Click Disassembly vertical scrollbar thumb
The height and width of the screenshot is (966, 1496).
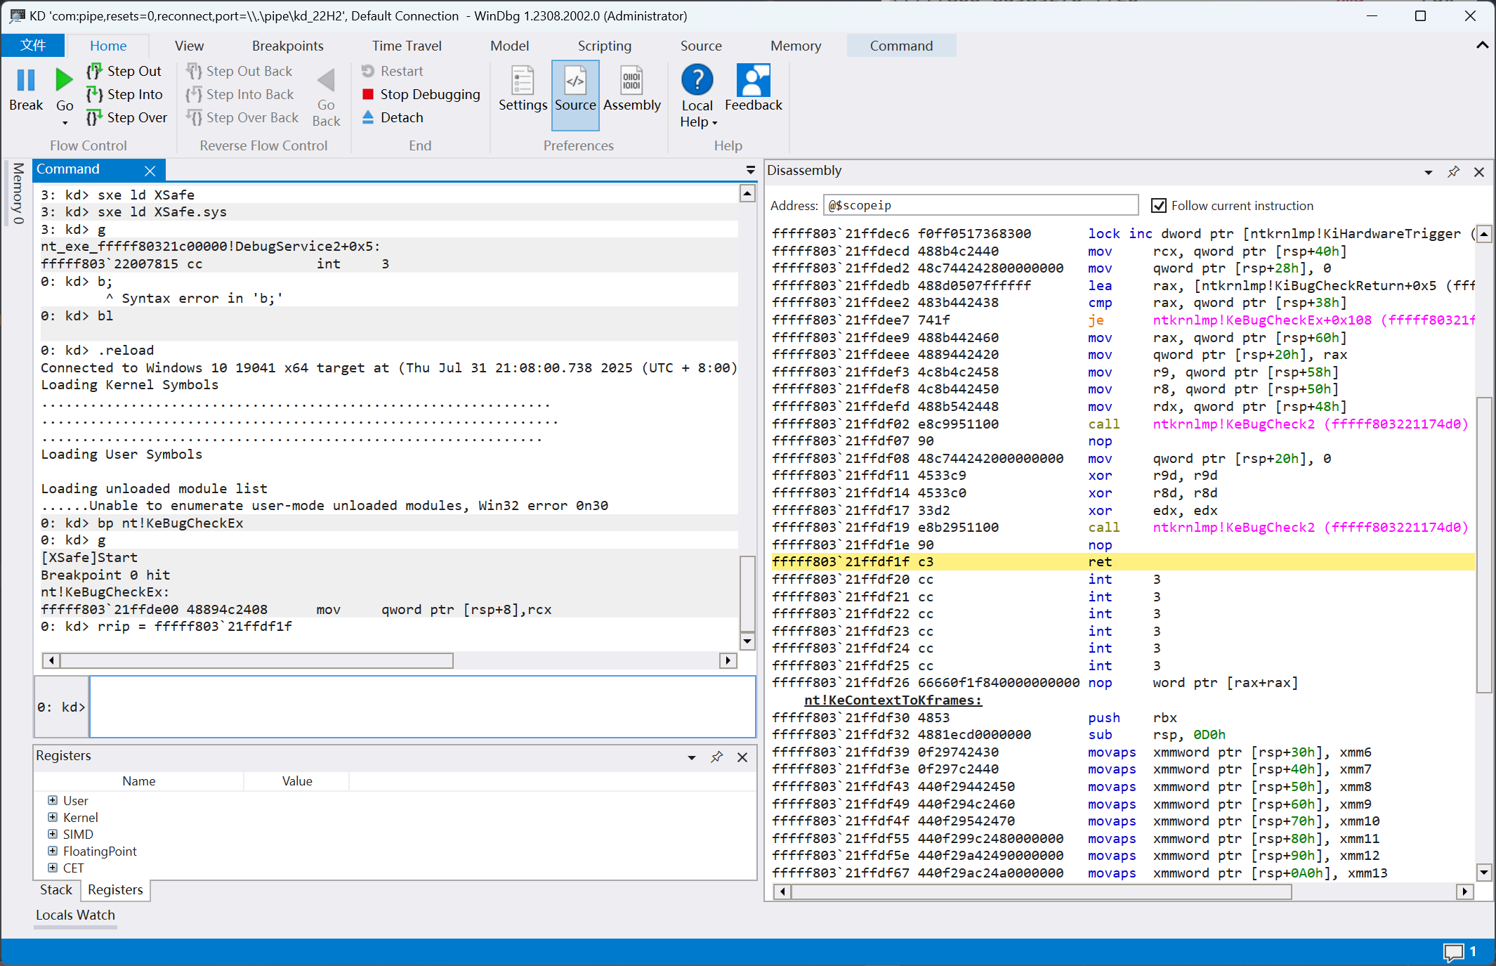pos(1483,545)
